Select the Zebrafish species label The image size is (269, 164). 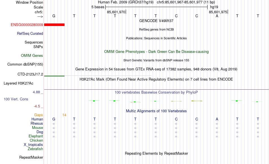(35, 149)
